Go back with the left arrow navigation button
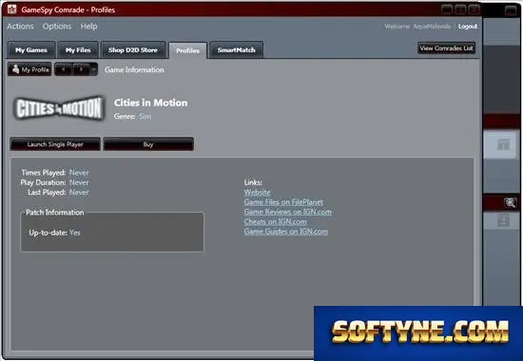The width and height of the screenshot is (523, 361). tap(64, 69)
